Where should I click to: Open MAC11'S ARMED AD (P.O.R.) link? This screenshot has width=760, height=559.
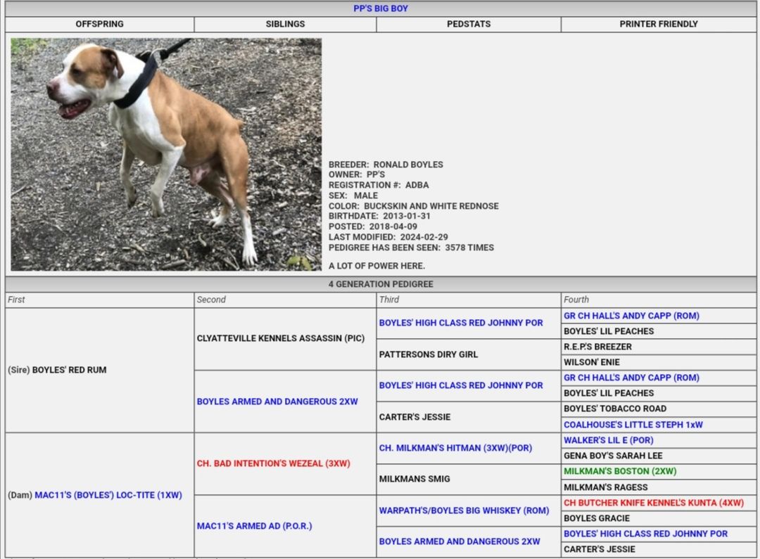click(255, 526)
